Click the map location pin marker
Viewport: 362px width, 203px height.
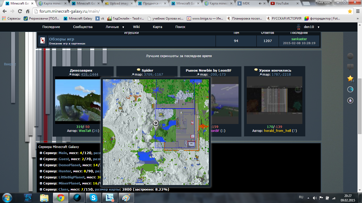click(x=156, y=124)
